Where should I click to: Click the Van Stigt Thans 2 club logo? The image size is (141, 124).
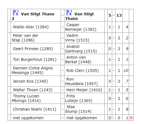(16, 13)
